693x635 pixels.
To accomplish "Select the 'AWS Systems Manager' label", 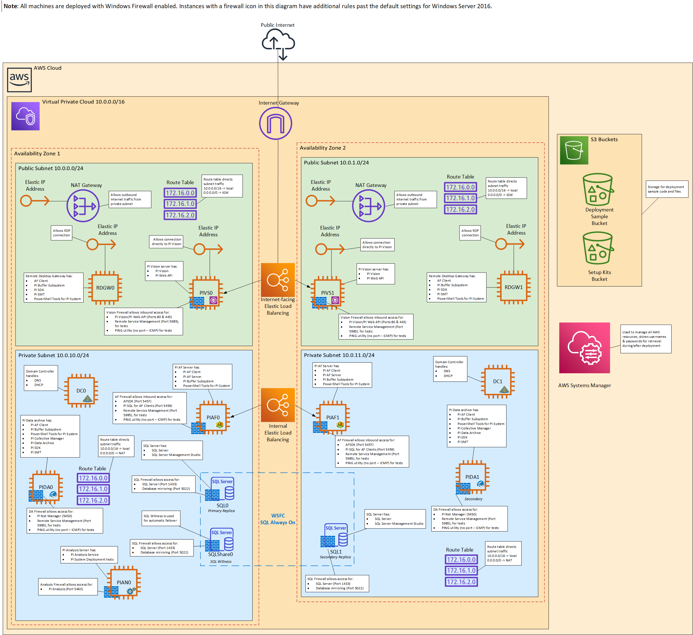I will [585, 385].
